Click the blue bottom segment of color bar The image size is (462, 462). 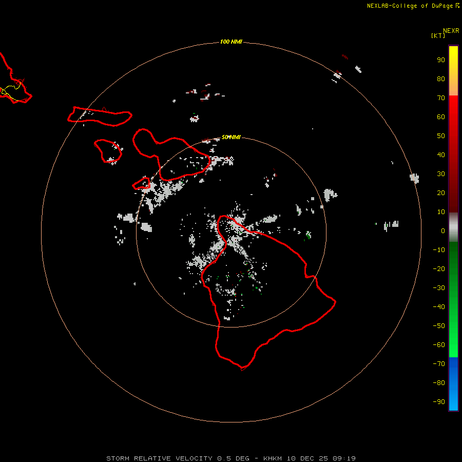tap(453, 384)
